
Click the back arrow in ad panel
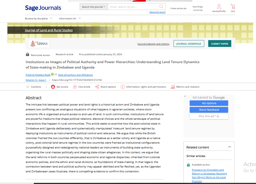point(185,96)
